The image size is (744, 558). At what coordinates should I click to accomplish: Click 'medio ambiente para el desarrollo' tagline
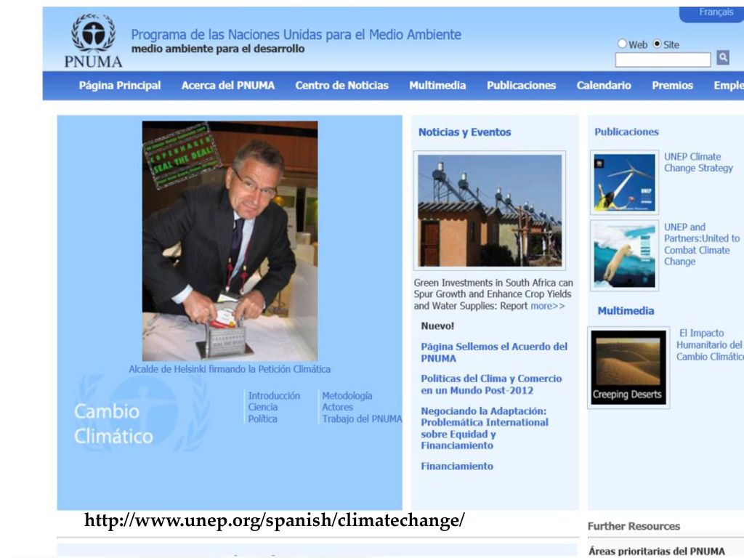click(218, 49)
